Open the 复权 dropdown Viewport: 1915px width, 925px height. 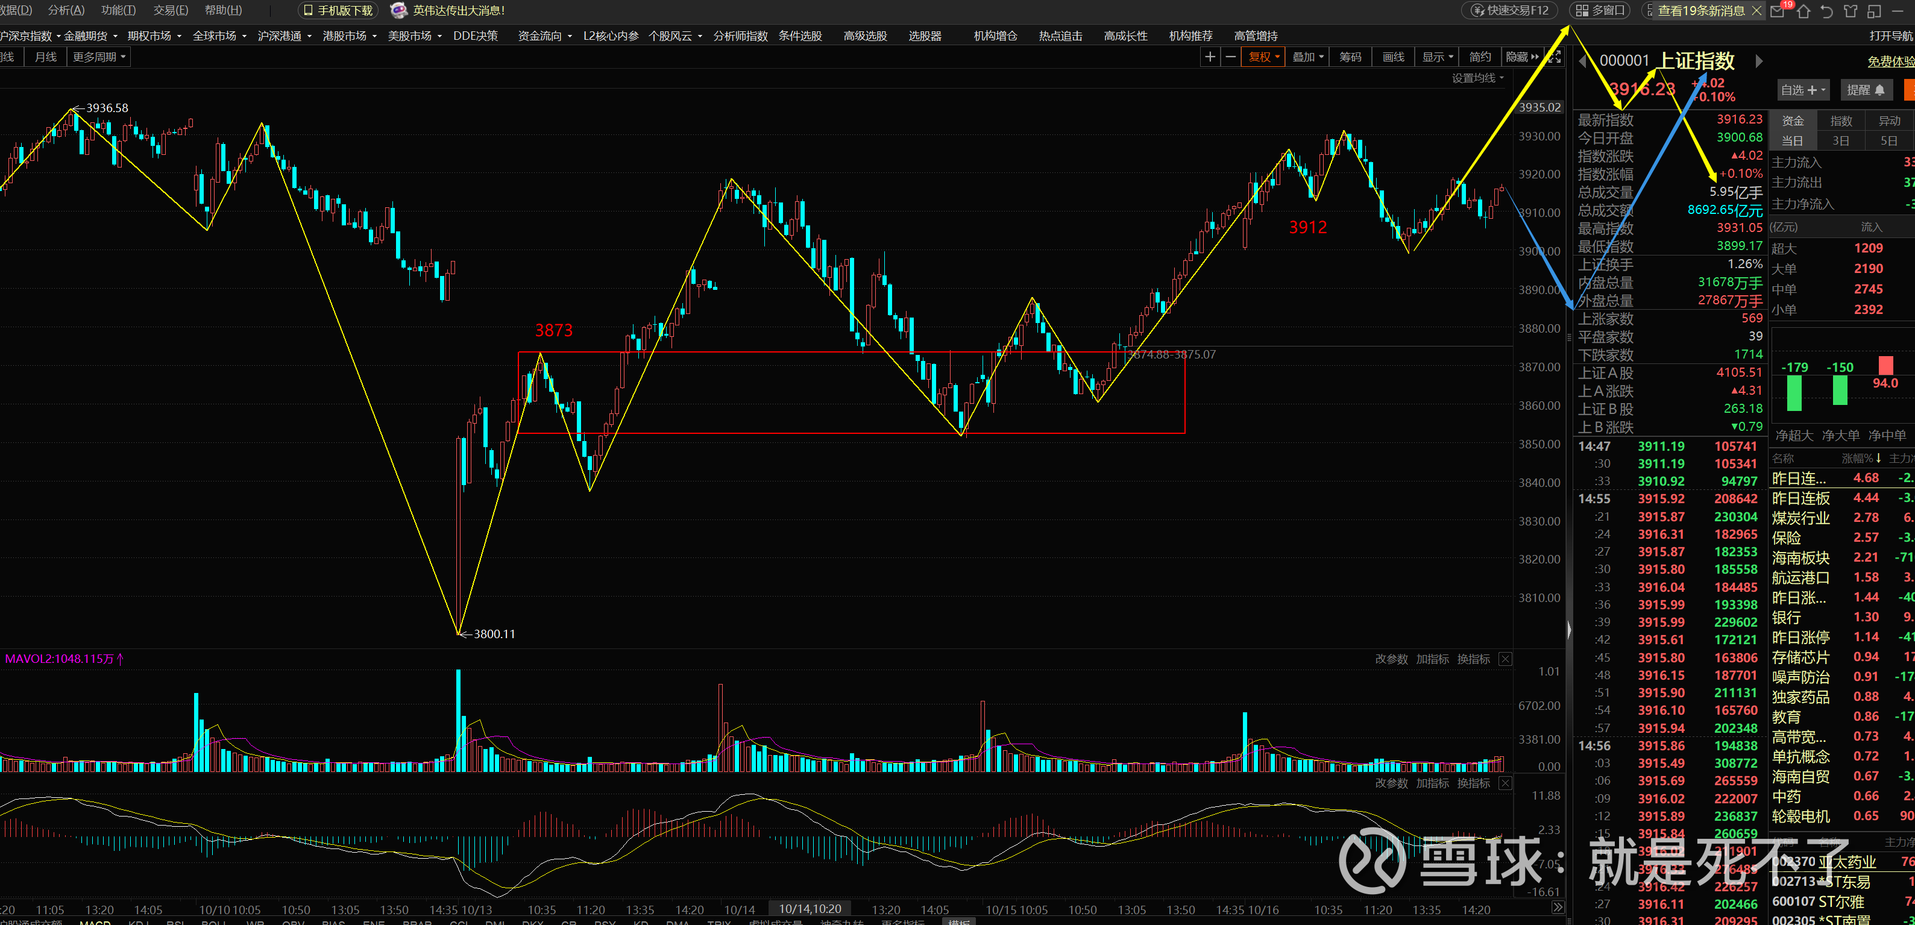(x=1264, y=57)
